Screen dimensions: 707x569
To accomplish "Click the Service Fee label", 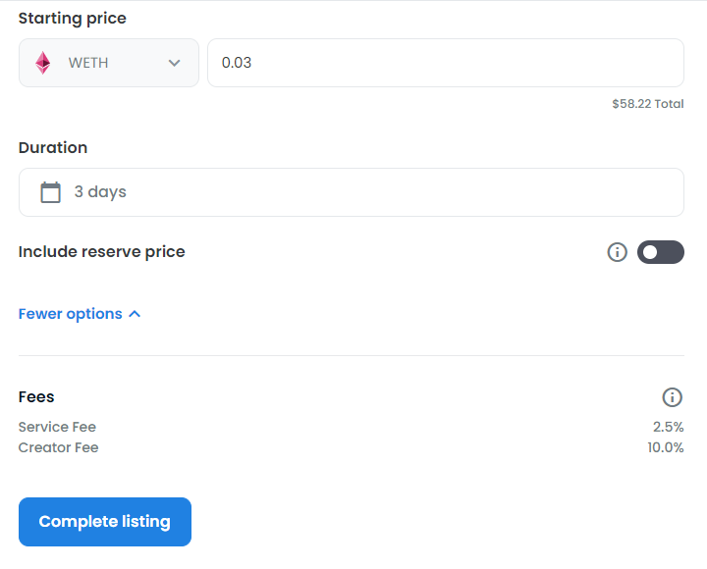I will [x=57, y=427].
